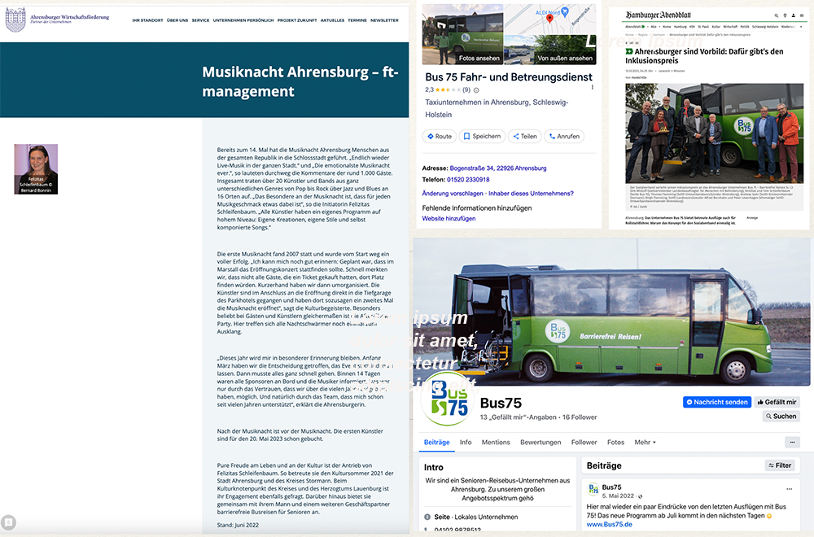Click the location pin icon in Abendblatt header
The image size is (814, 537).
coord(785,15)
